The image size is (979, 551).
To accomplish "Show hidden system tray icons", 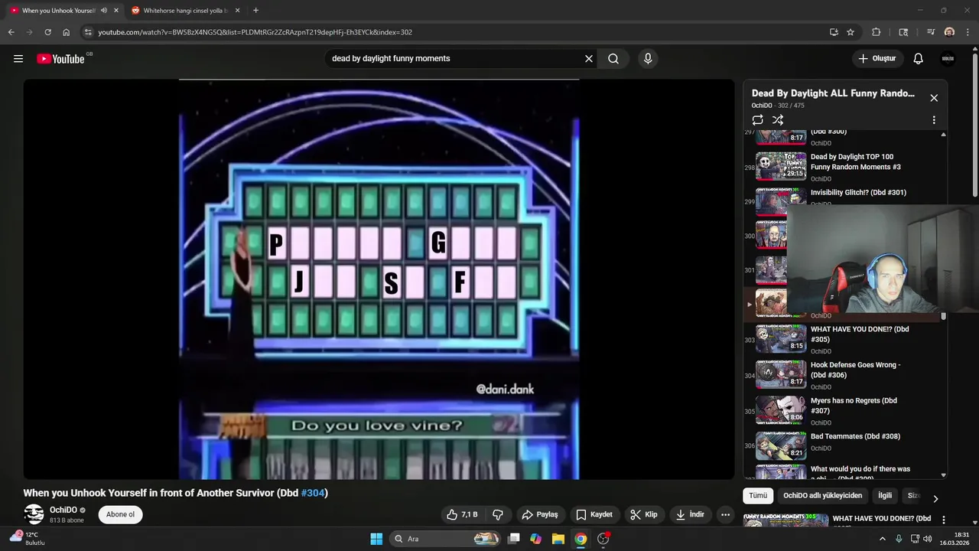I will (x=882, y=539).
